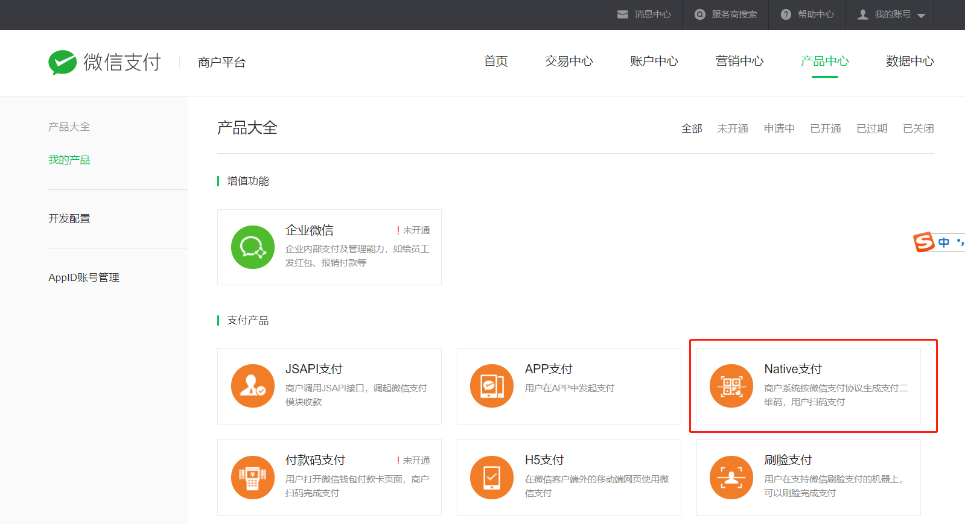Open the 数据中心 tab
The width and height of the screenshot is (965, 524).
click(910, 62)
